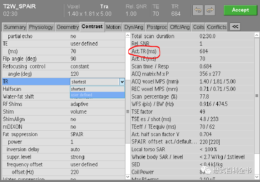Open the Motion tab
The width and height of the screenshot is (260, 182).
click(113, 27)
